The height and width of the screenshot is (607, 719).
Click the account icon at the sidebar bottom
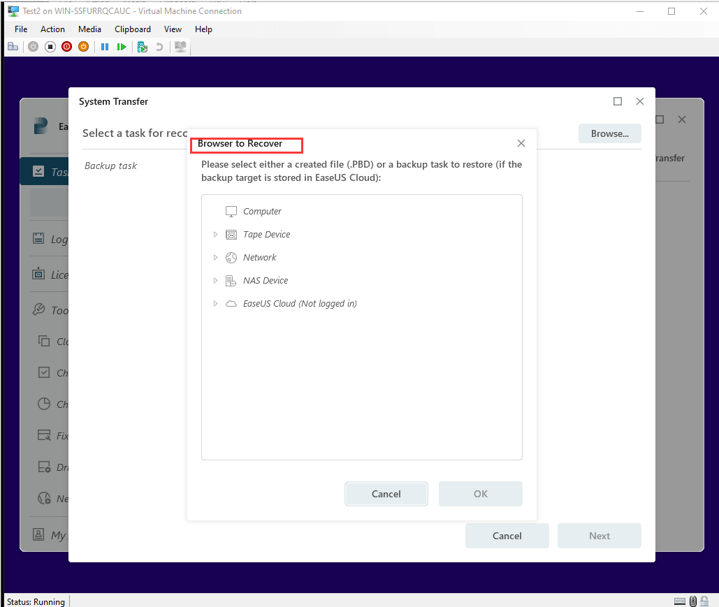point(38,534)
